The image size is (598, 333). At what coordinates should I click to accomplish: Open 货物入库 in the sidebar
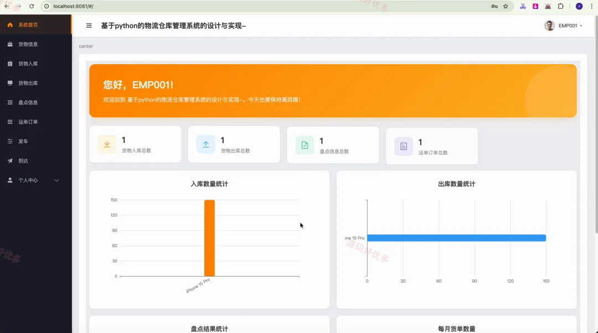coord(35,64)
